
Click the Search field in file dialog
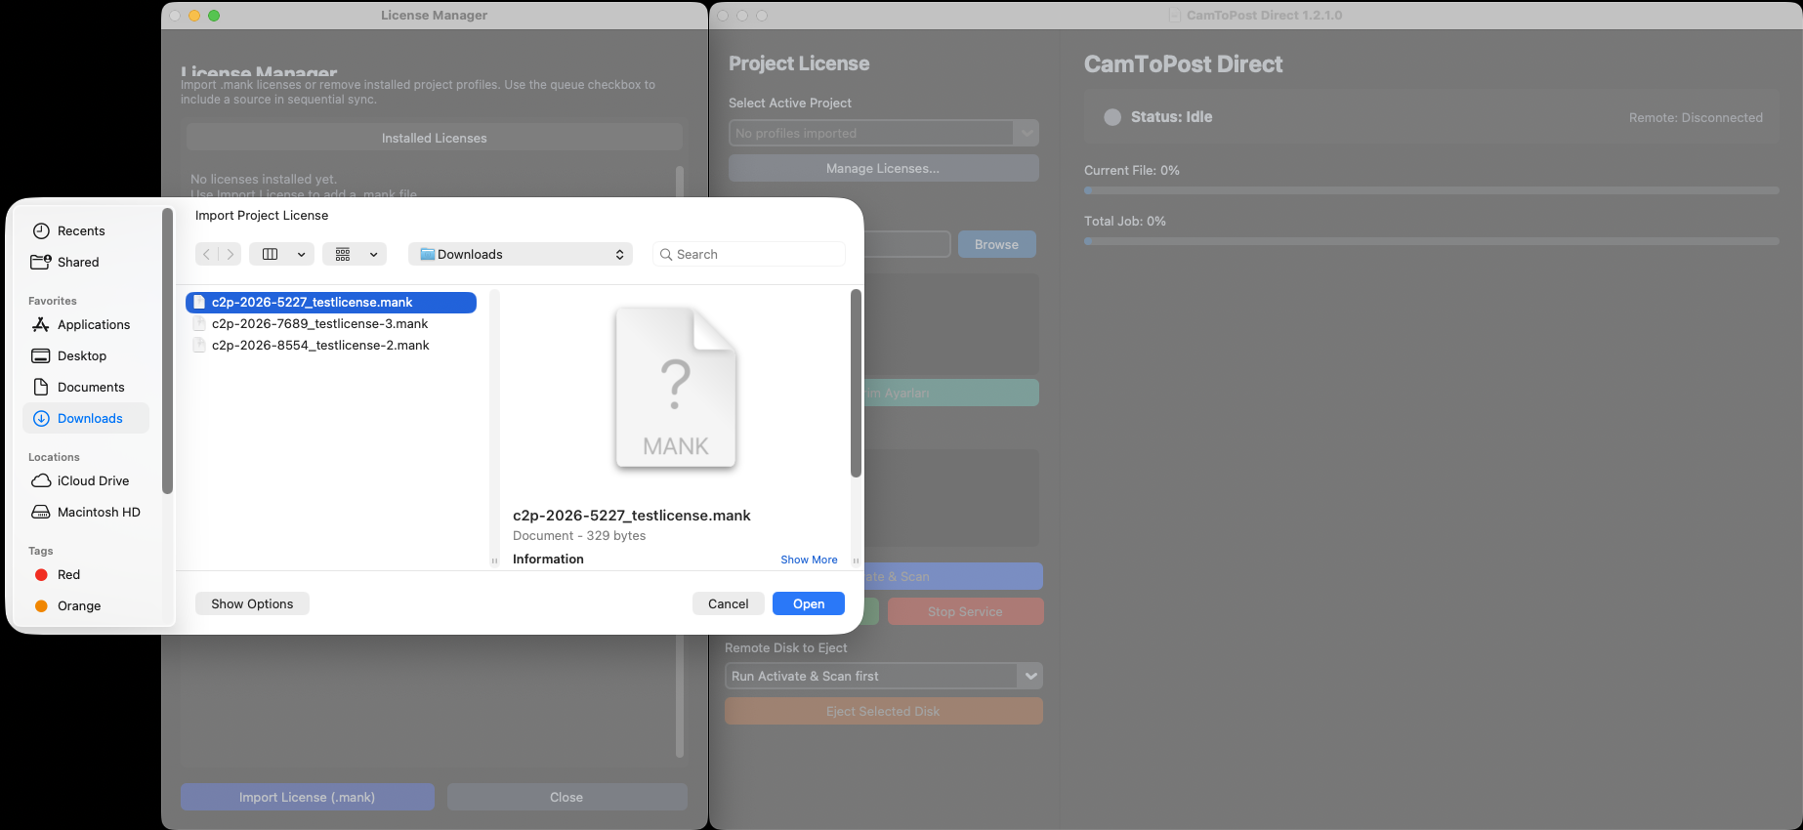pos(748,254)
